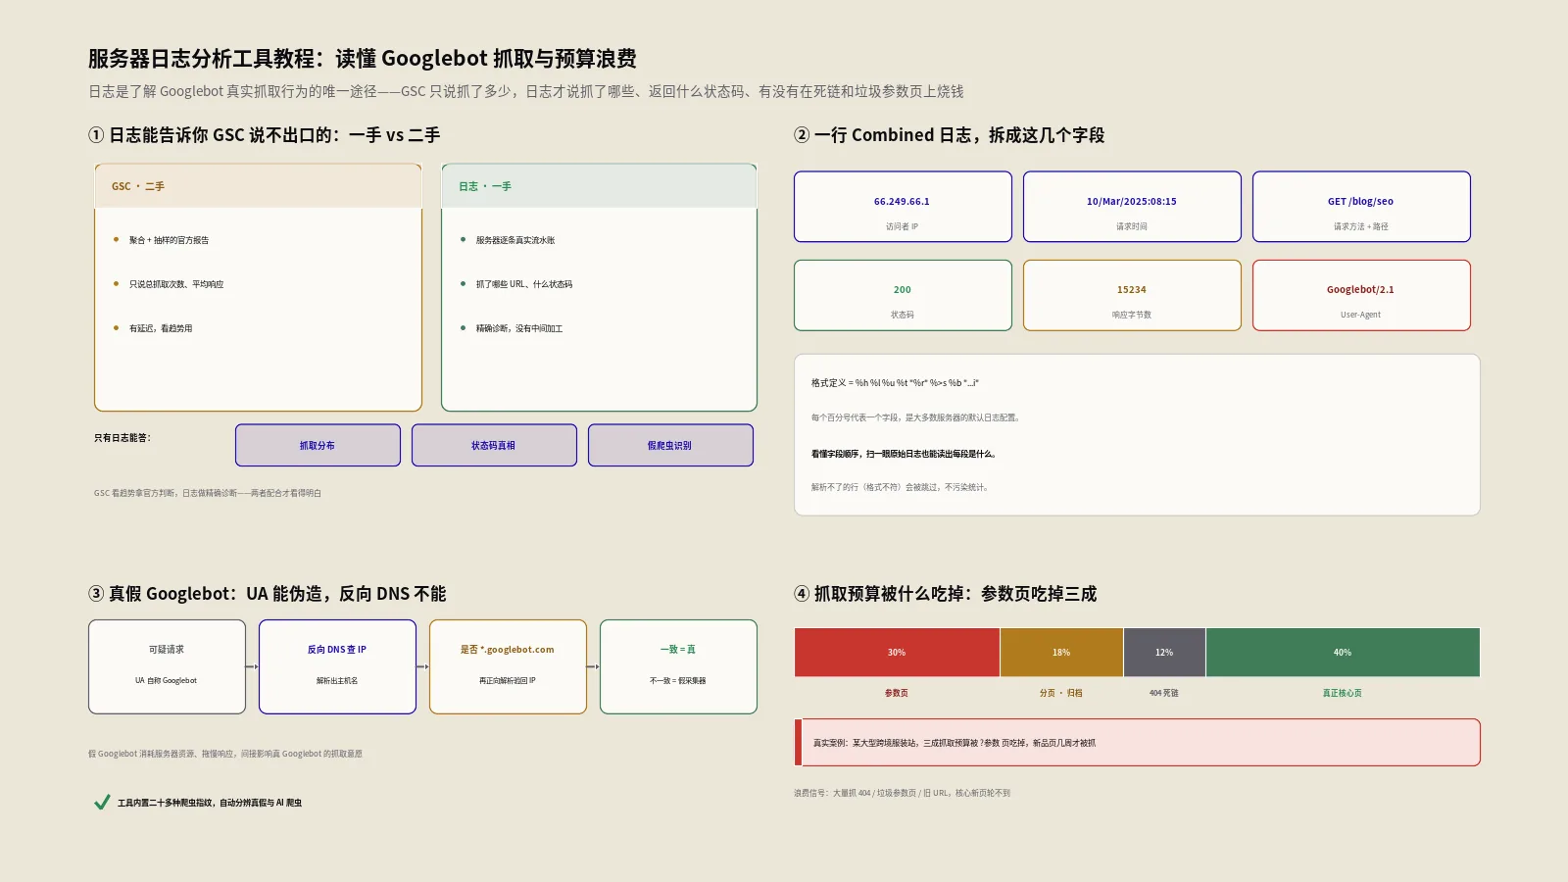Click the bullet 只说总抓取次数、平均响应

pyautogui.click(x=176, y=284)
